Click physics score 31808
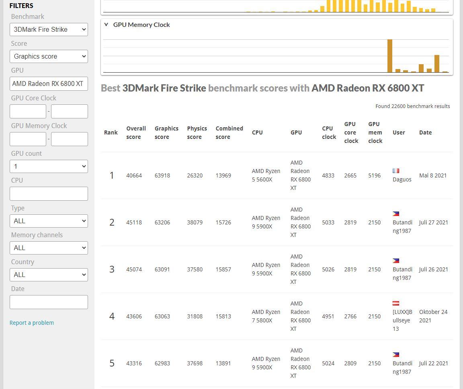The image size is (463, 389). tap(195, 316)
